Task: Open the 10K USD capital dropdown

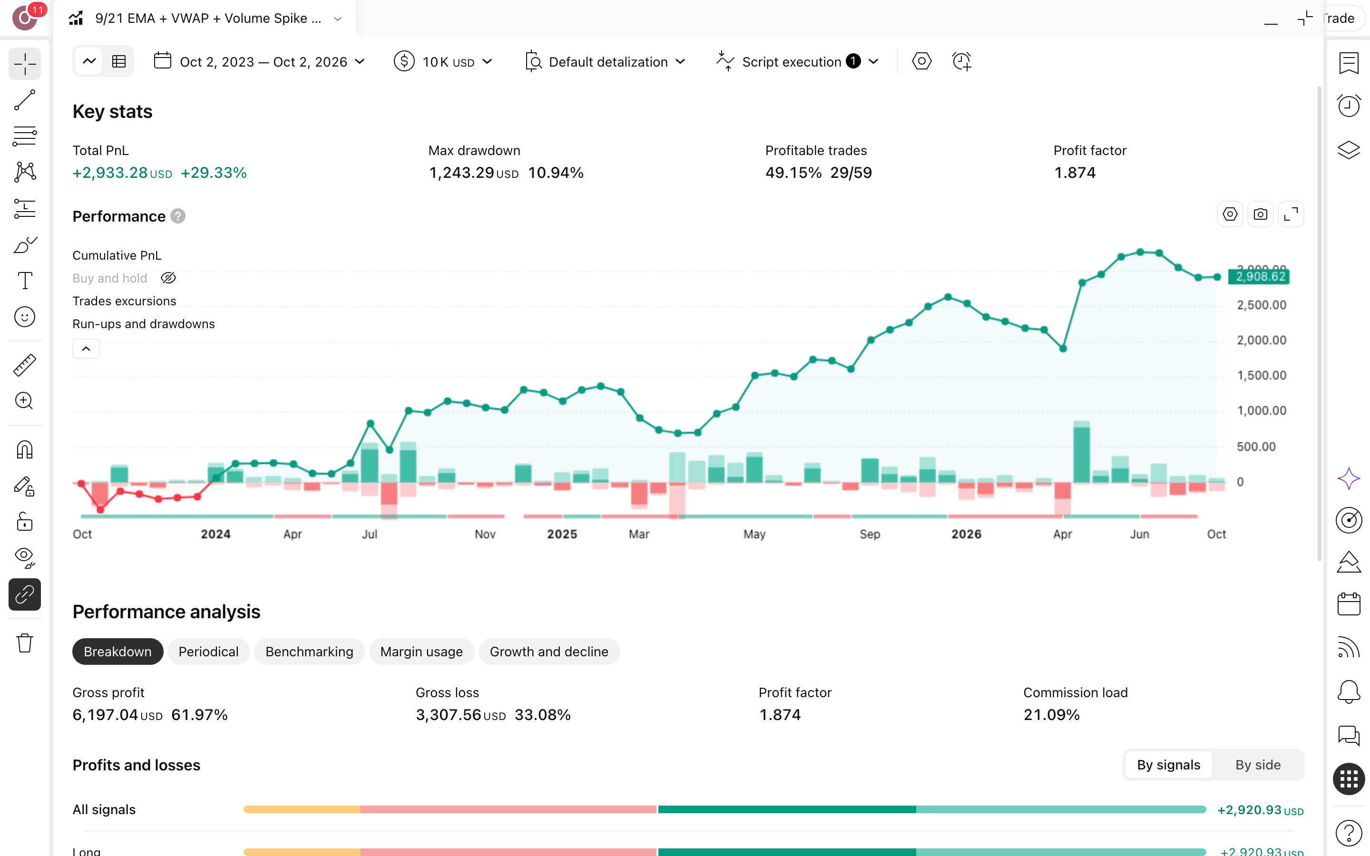Action: (x=443, y=62)
